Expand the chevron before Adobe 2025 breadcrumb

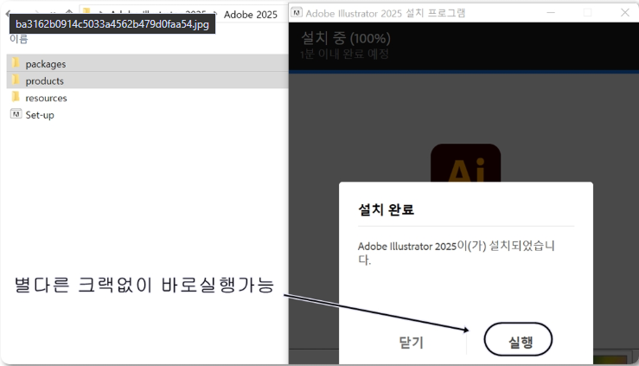click(x=213, y=15)
